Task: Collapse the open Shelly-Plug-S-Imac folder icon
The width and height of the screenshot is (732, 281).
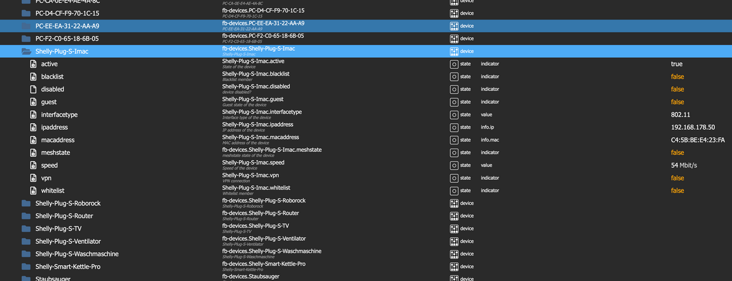Action: coord(26,51)
